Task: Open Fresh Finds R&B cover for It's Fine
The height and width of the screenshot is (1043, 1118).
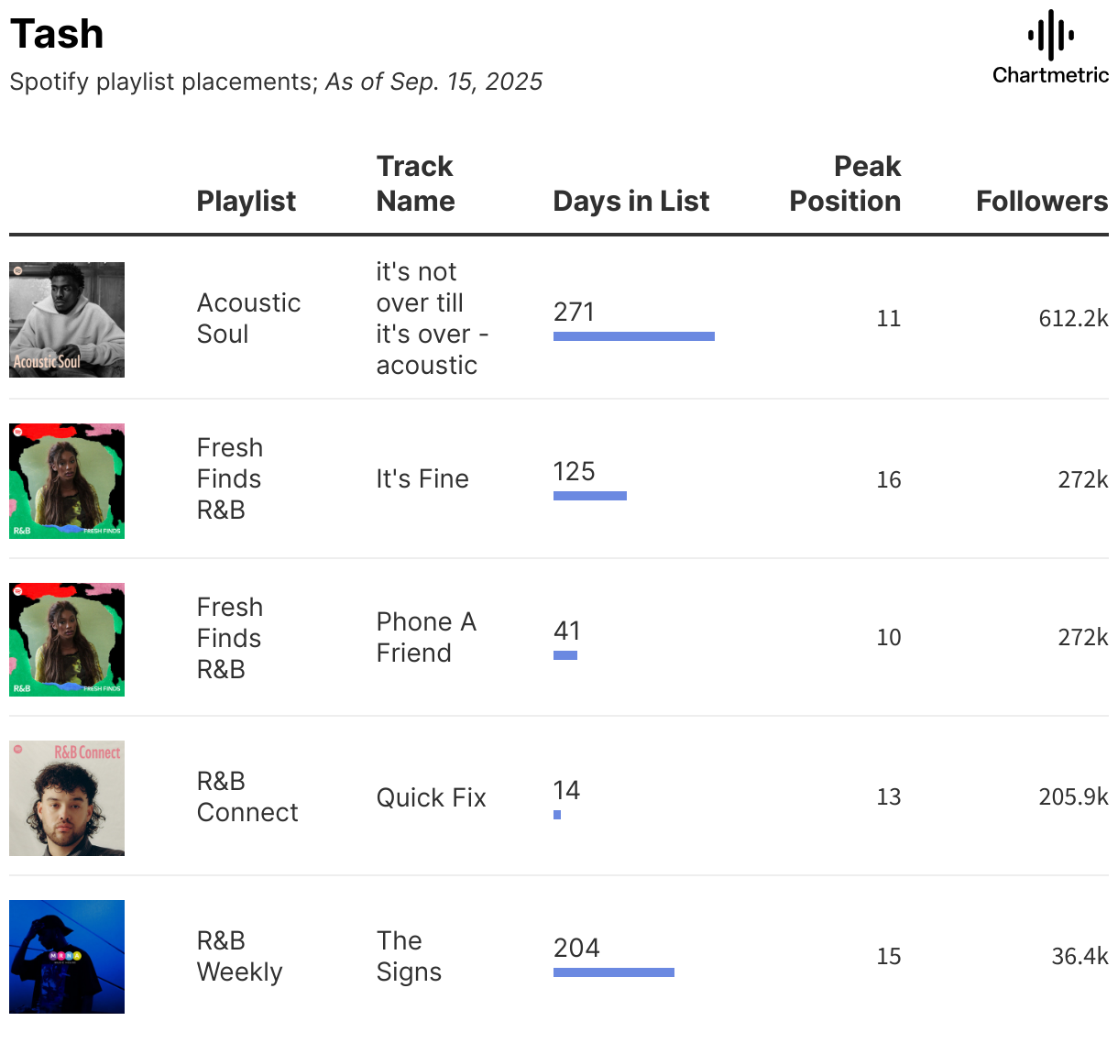Action: coord(67,481)
